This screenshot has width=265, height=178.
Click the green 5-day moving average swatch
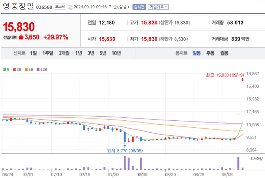coord(5,69)
